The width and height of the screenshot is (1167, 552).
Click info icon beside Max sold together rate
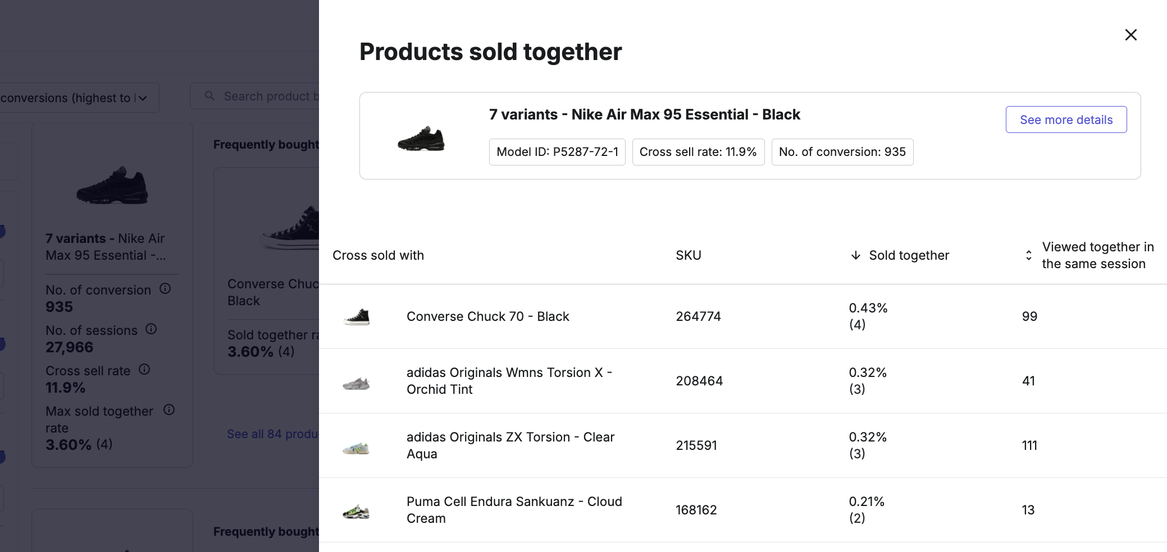169,410
